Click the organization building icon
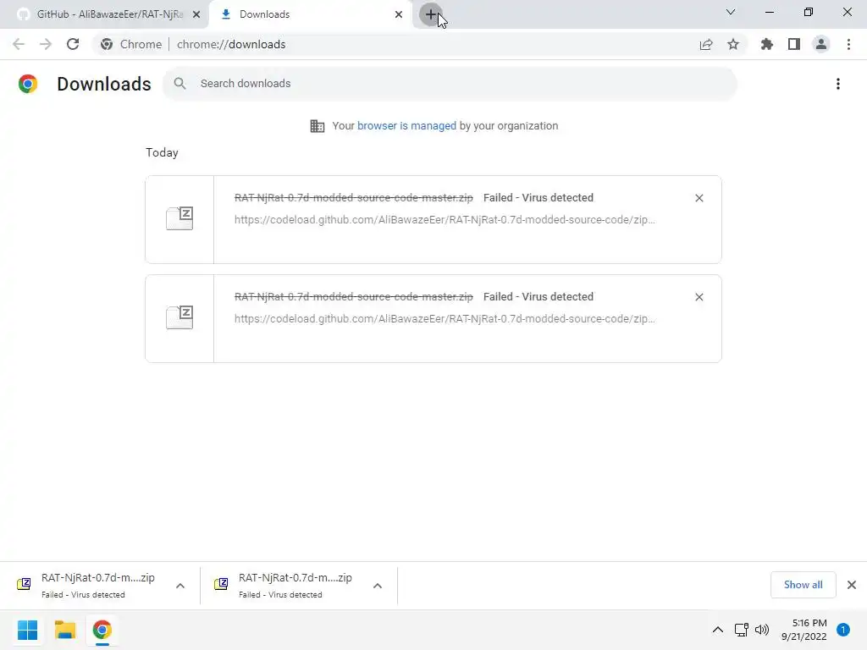 [x=318, y=126]
